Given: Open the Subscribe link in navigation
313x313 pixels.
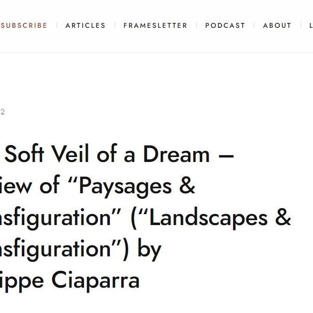Looking at the screenshot, I should [24, 25].
